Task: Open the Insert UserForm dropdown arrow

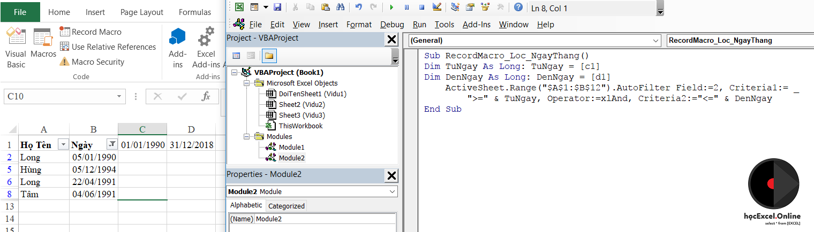Action: [x=265, y=7]
